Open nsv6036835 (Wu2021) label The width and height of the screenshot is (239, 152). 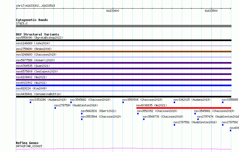click(x=151, y=105)
